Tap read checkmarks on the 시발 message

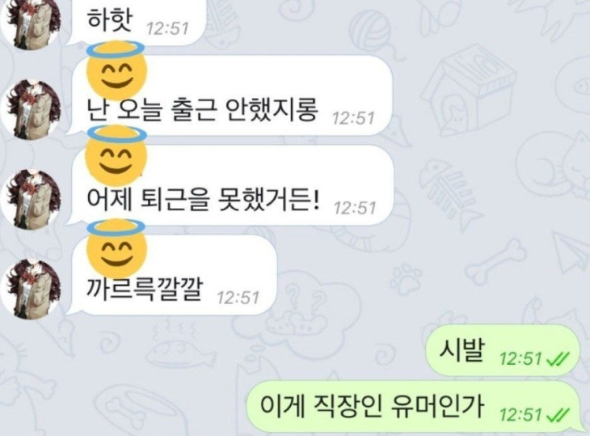click(558, 359)
